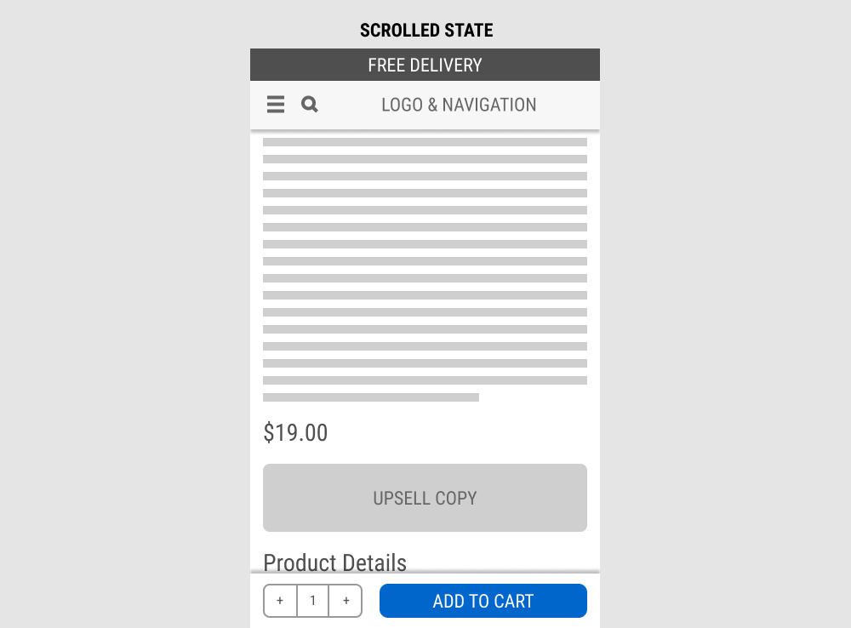
Task: Click the short last placeholder text line
Action: coord(370,397)
